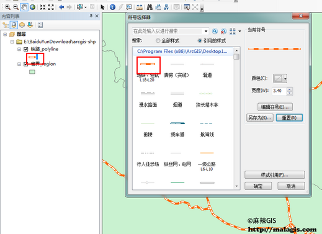Screen dimensions: 322x234
Task: Click List By Source icon in contents panel
Action: [x=14, y=25]
